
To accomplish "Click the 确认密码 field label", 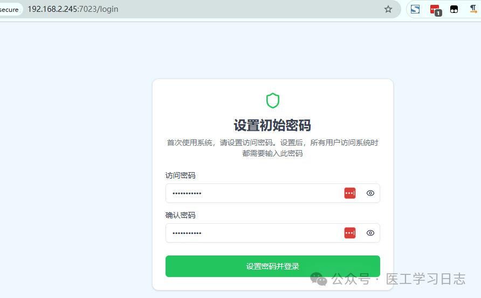I will [x=180, y=215].
